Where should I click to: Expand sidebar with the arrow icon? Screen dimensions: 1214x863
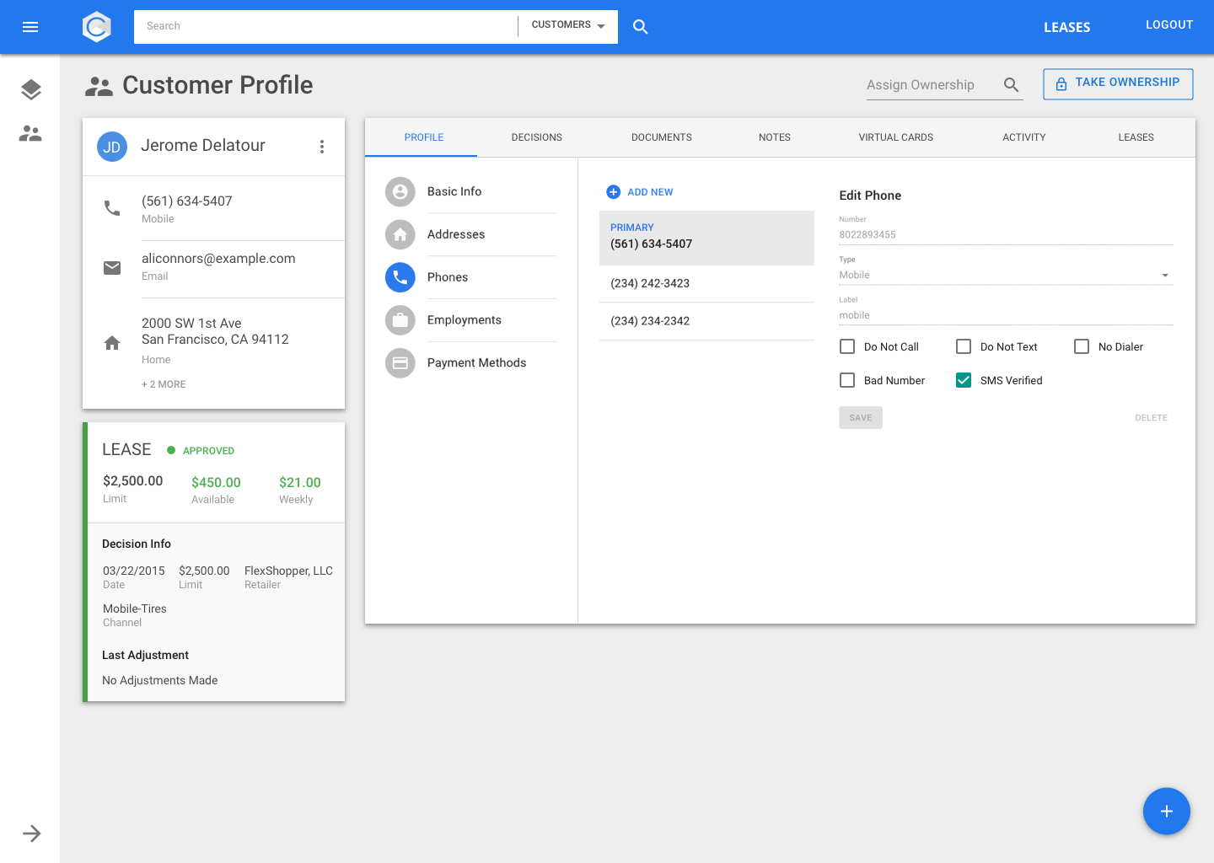pyautogui.click(x=32, y=834)
